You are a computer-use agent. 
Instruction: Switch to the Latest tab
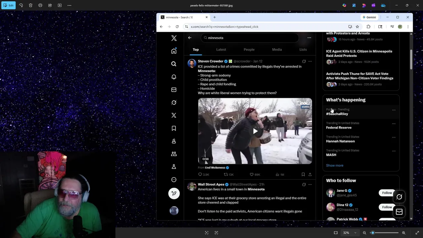point(221,50)
